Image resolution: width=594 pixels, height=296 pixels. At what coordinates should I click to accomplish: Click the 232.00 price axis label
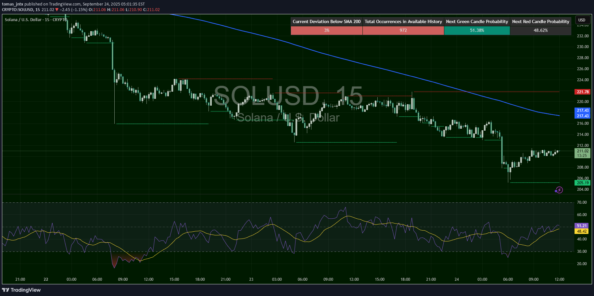[x=583, y=36]
